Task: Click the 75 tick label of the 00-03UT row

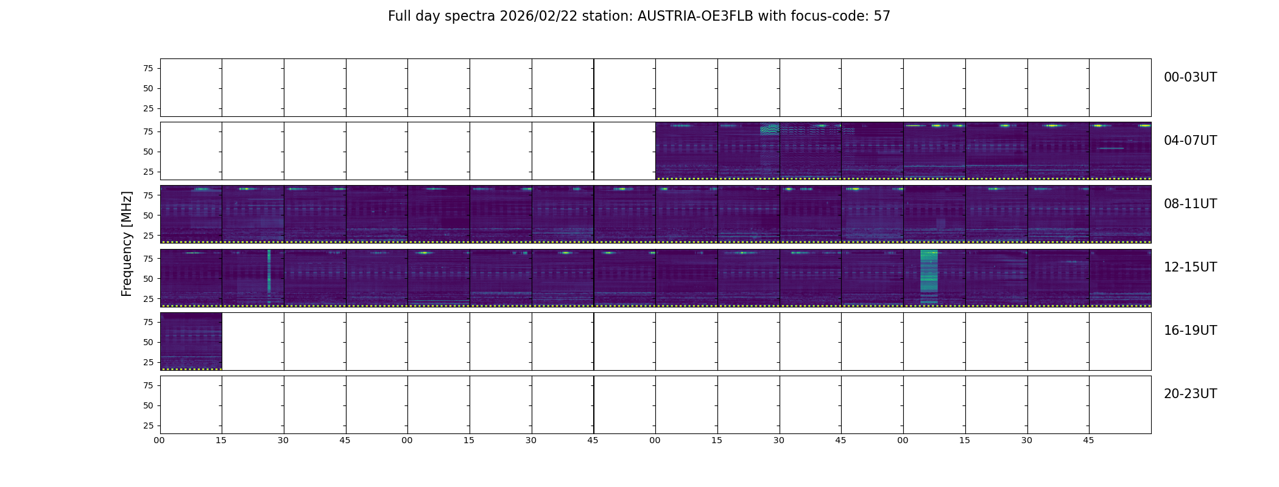Action: tap(148, 68)
